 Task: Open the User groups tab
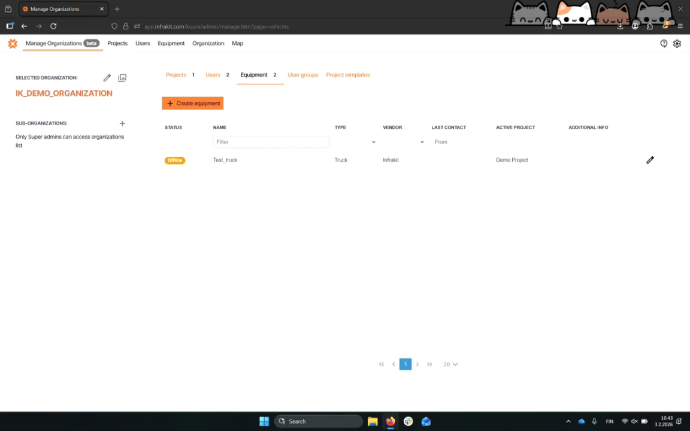pyautogui.click(x=302, y=75)
